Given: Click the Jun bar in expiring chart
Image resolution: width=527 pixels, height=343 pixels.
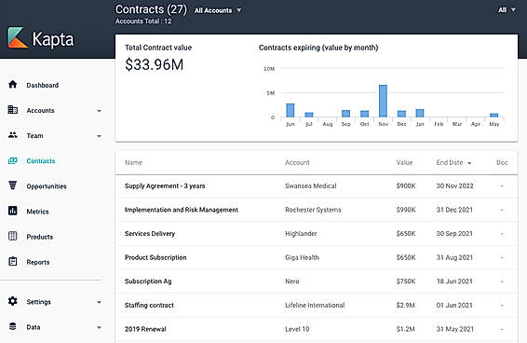Looking at the screenshot, I should (291, 110).
